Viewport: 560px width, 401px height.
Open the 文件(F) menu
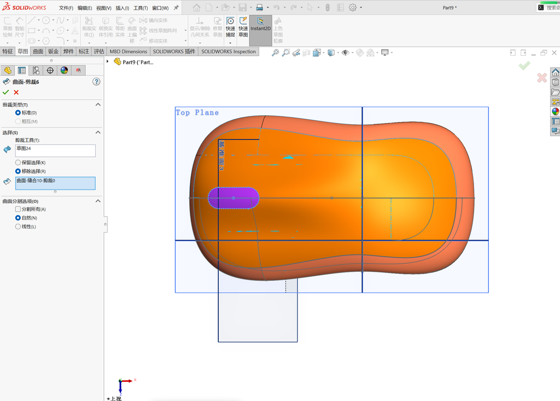pos(66,8)
